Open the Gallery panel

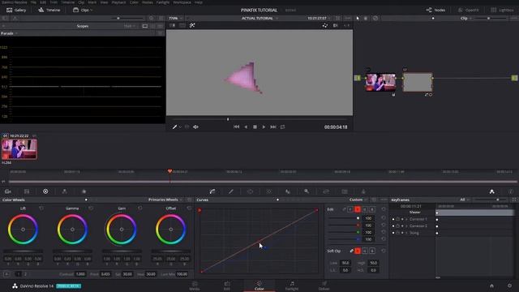[16, 10]
